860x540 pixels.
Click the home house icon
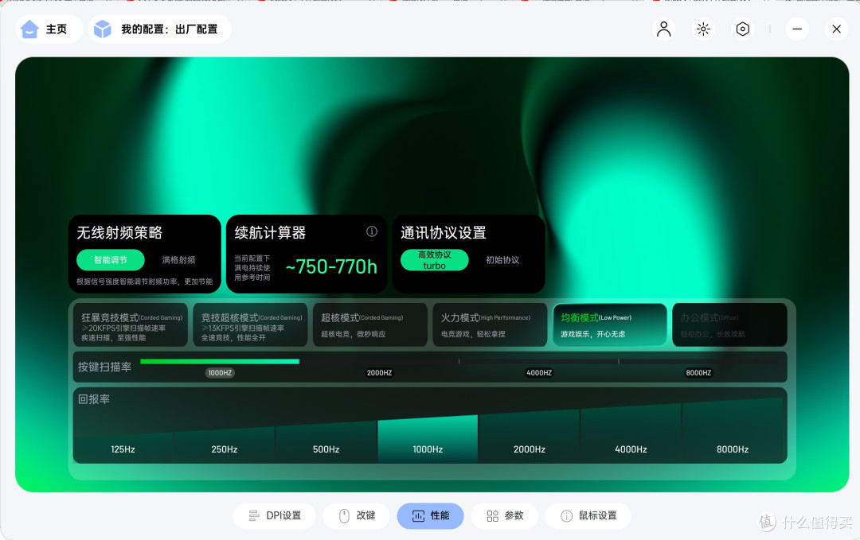[29, 29]
